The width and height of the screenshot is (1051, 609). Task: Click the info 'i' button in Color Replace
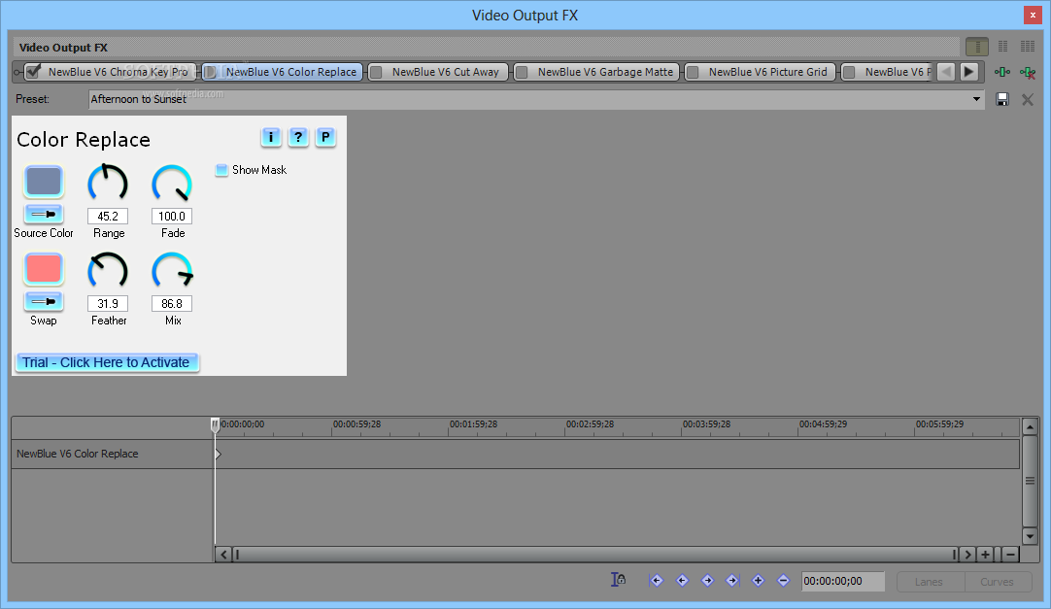coord(271,137)
